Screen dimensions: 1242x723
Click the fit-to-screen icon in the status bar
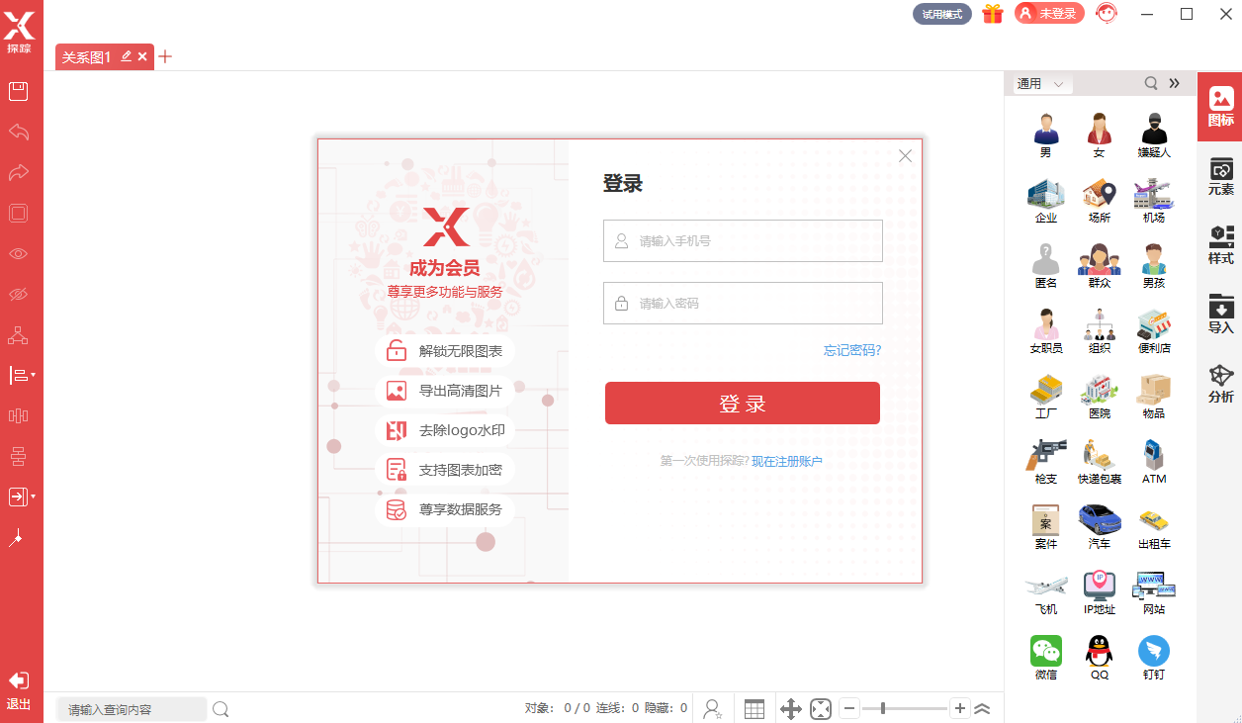(821, 708)
